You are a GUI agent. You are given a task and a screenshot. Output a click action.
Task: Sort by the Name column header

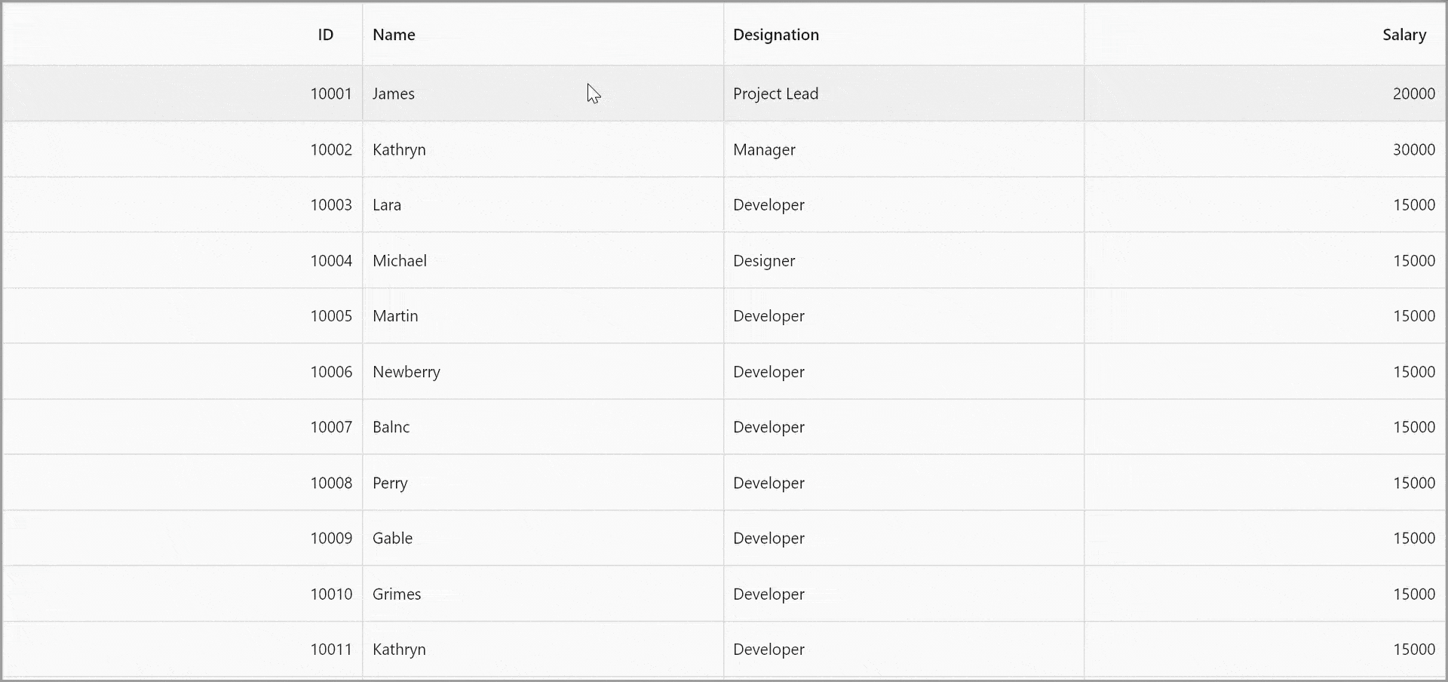click(394, 35)
